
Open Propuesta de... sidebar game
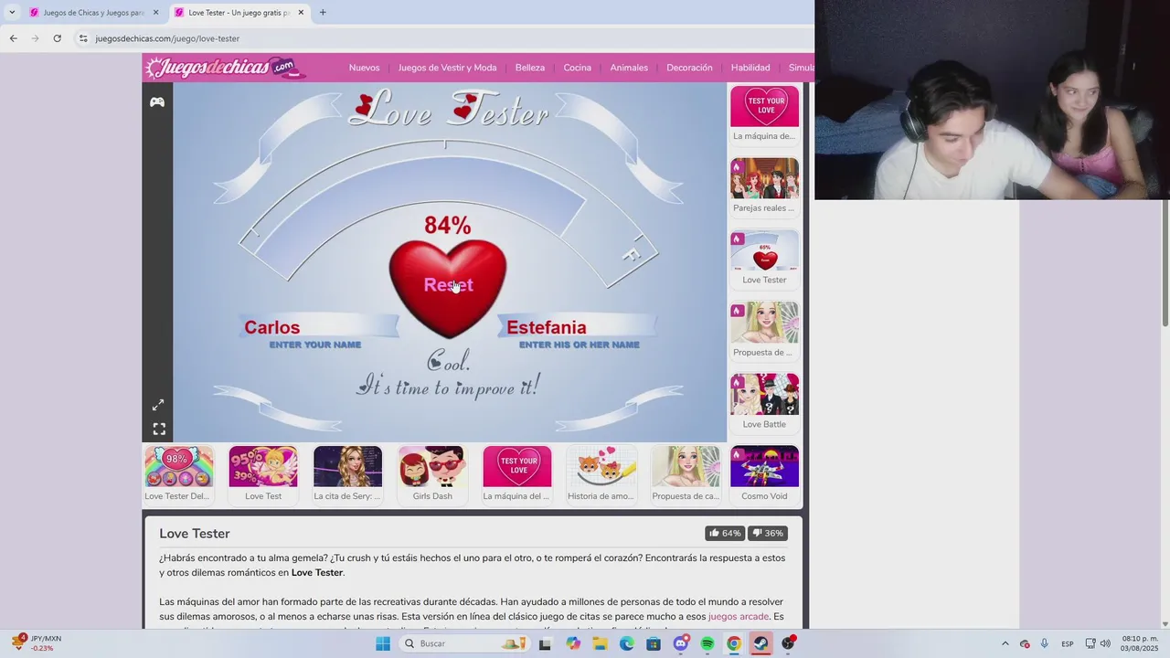(764, 332)
